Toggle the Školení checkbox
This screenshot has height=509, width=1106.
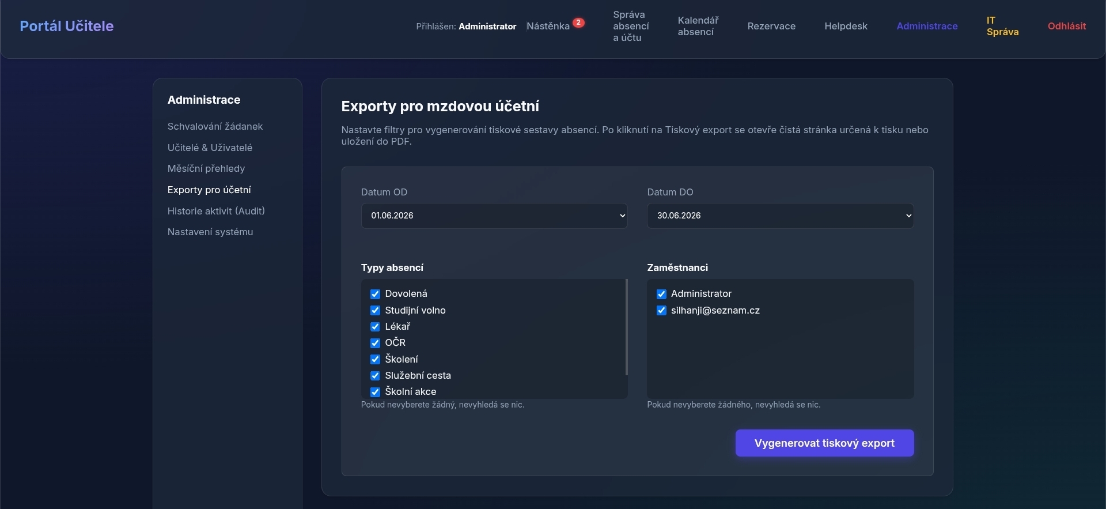coord(375,359)
